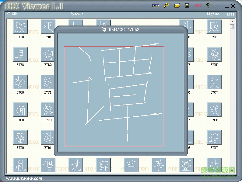Image resolution: width=242 pixels, height=182 pixels.
Task: Open an SHX file with folder icon
Action: (x=177, y=5)
